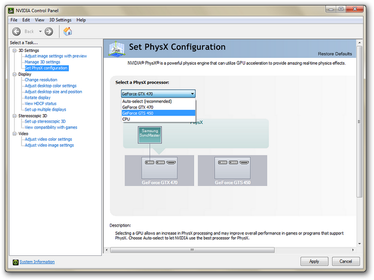Screen dimensions: 374x280
Task: Click the System Information icon
Action: coord(16,262)
